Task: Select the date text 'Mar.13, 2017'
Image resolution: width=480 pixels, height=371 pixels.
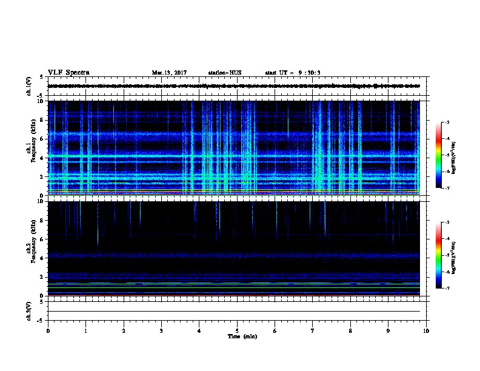Action: 169,73
